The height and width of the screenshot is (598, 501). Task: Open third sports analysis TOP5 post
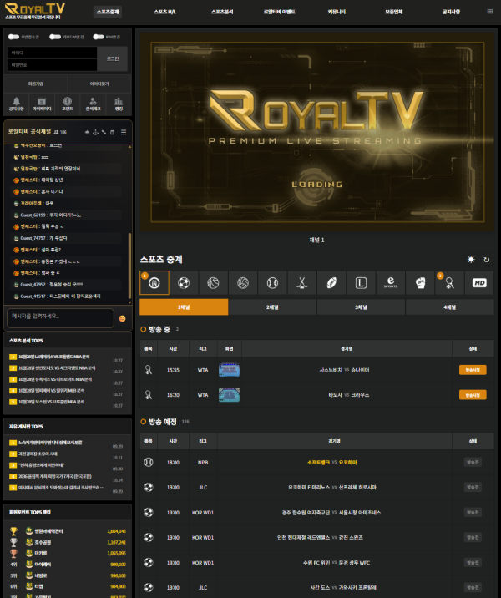[55, 379]
